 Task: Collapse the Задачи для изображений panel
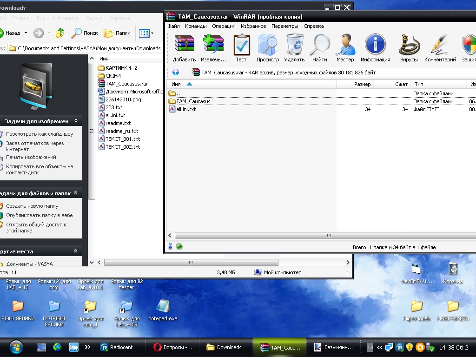tap(76, 121)
